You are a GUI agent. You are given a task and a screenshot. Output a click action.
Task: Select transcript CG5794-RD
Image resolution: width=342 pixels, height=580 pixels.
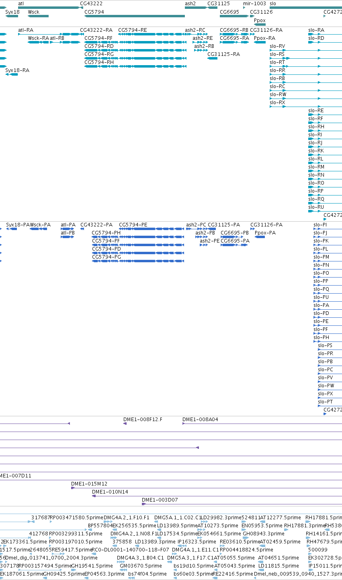click(99, 46)
